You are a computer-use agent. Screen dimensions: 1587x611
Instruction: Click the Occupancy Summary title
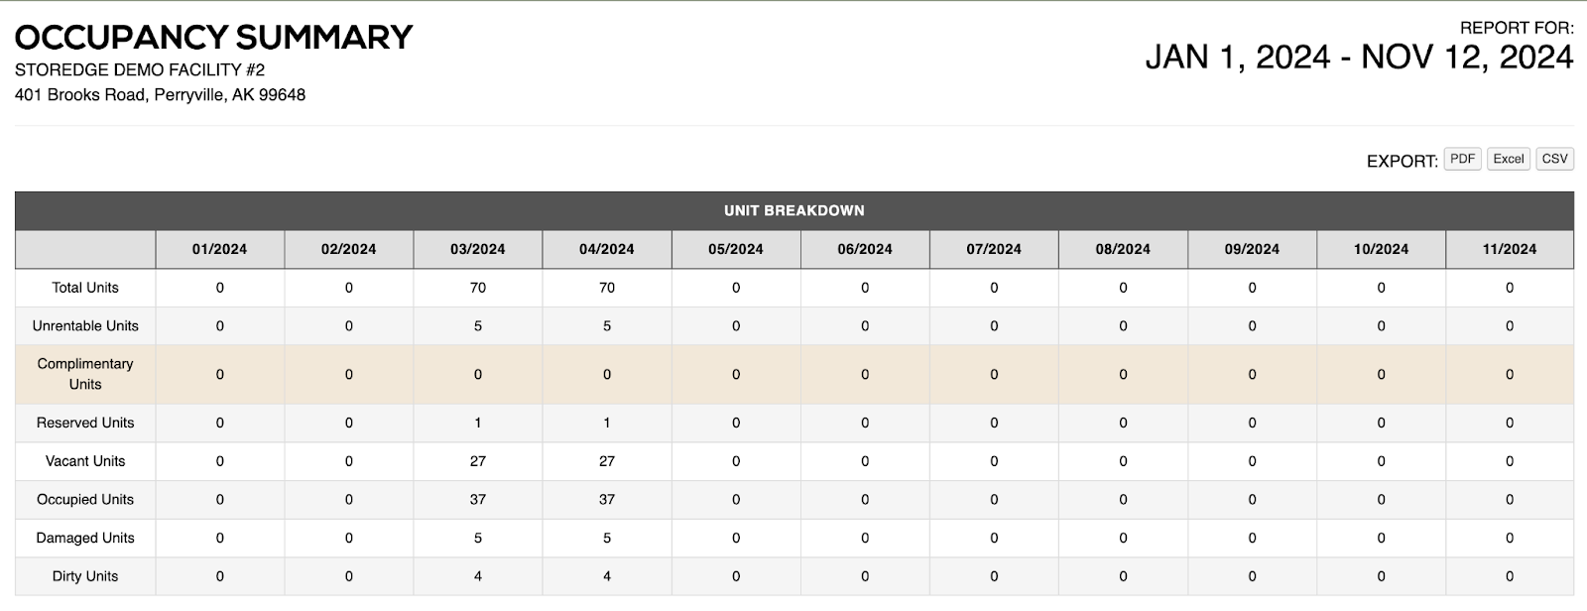click(213, 38)
